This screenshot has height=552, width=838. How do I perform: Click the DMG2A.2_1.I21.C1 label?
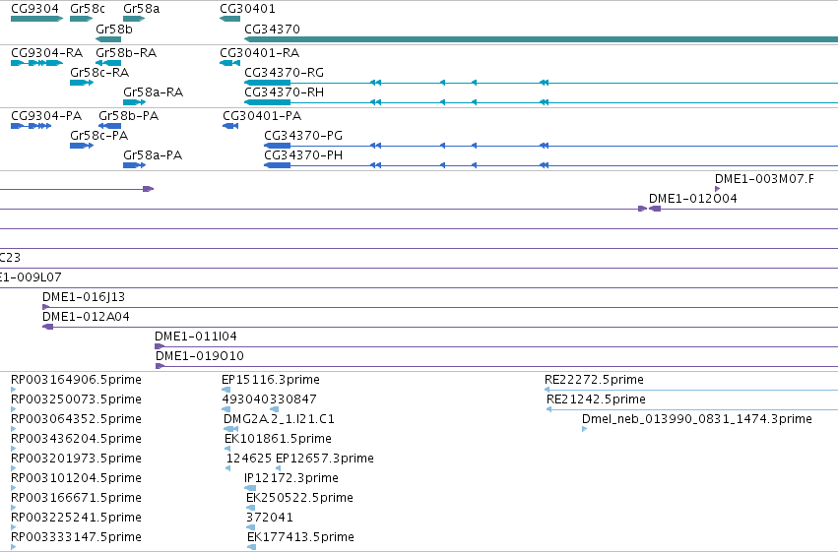279,419
